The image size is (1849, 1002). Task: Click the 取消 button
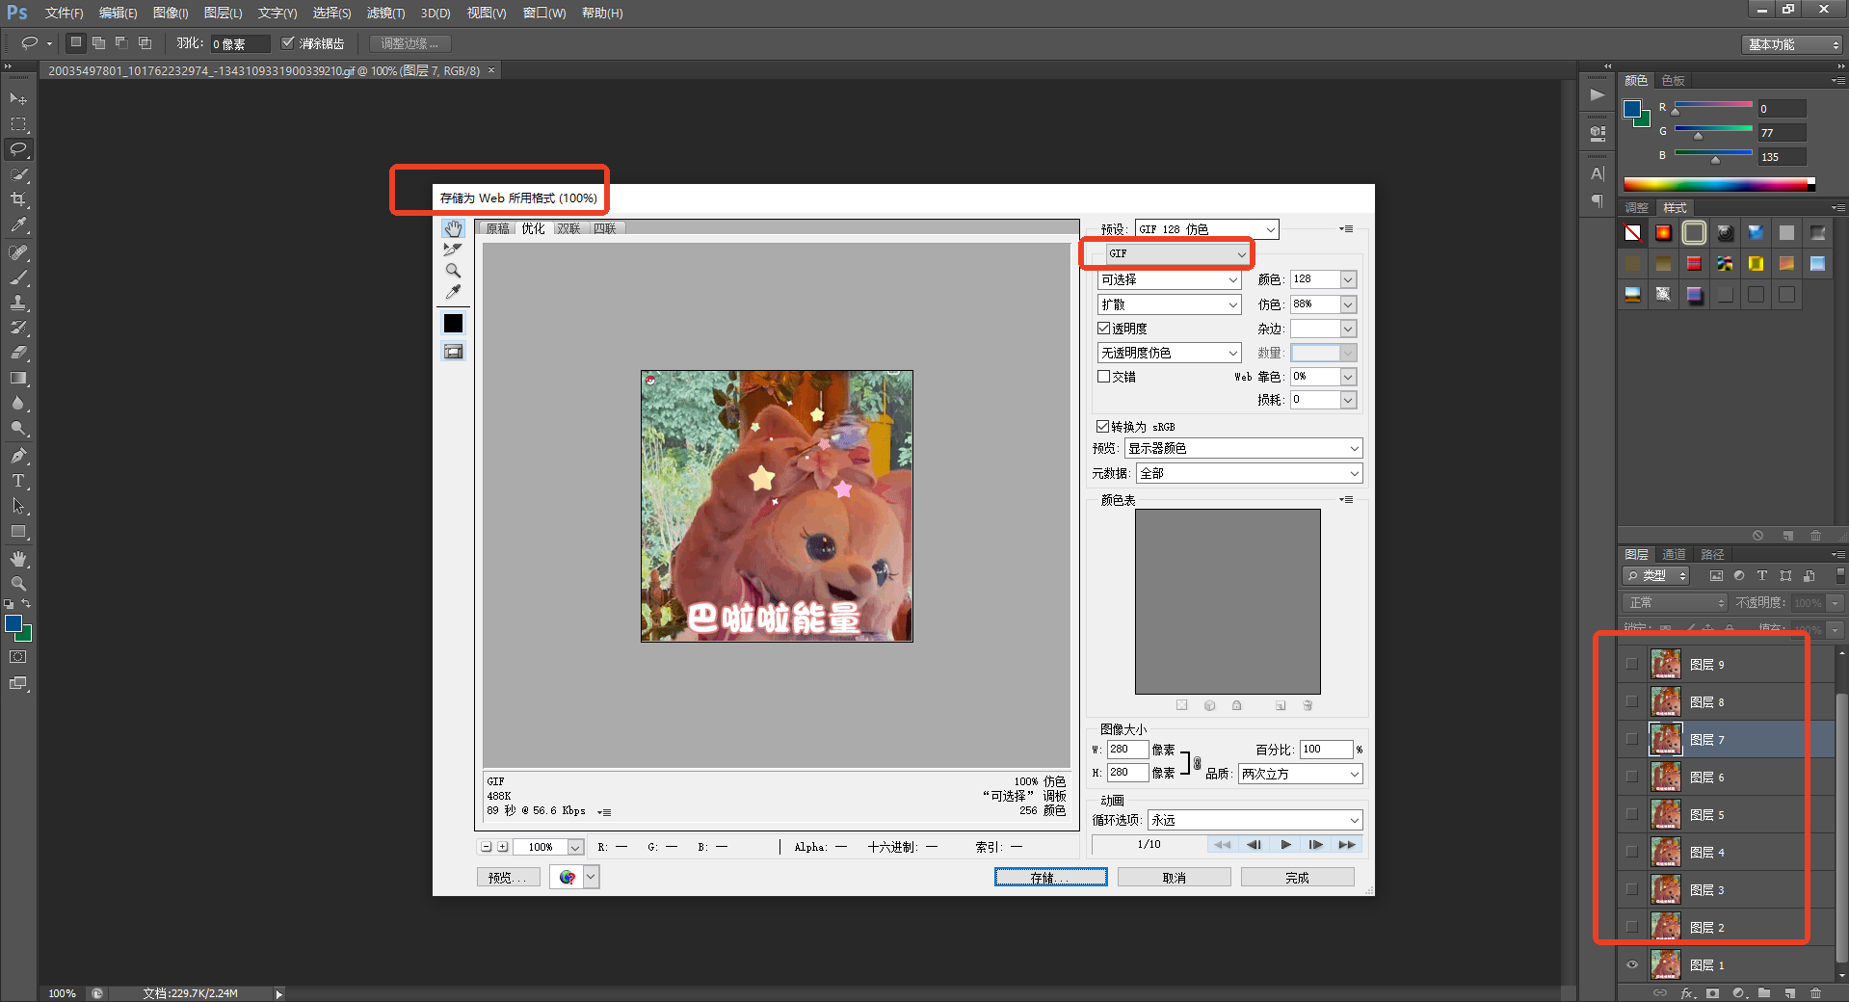1175,877
